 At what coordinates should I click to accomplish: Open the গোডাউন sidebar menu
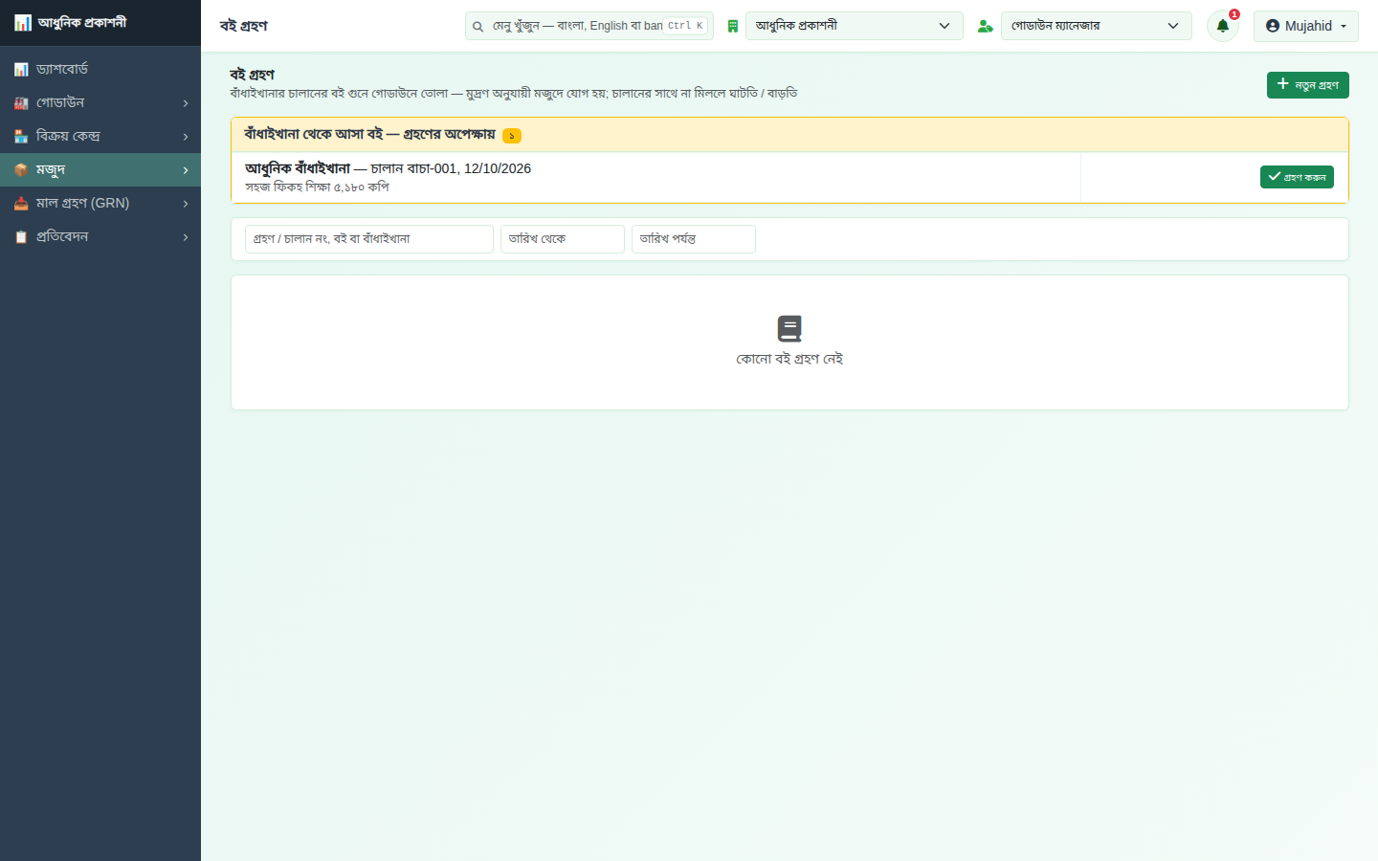point(100,103)
